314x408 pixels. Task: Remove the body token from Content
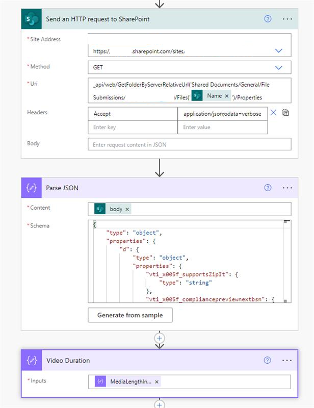127,209
